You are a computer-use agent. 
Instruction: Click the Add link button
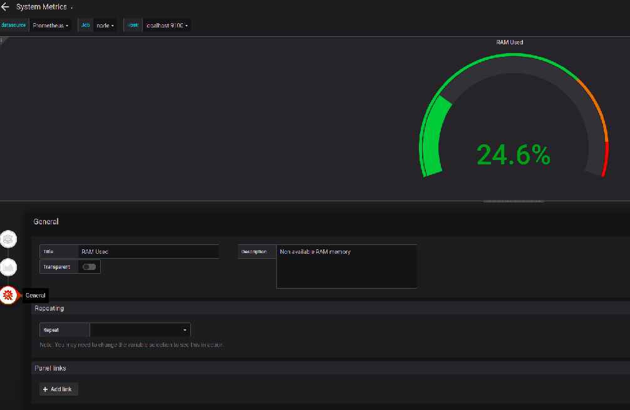(x=59, y=389)
